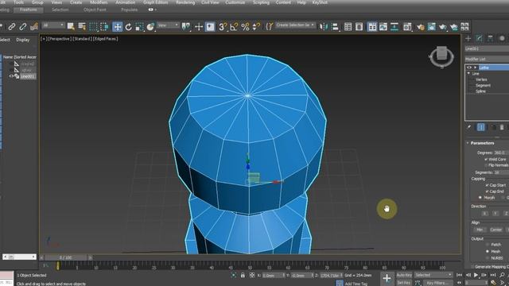Toggle Window/Crossing selection icon
Screen dimensions: 509x286
pyautogui.click(x=104, y=26)
